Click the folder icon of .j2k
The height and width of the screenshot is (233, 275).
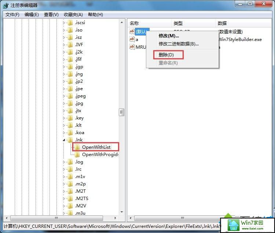point(70,52)
